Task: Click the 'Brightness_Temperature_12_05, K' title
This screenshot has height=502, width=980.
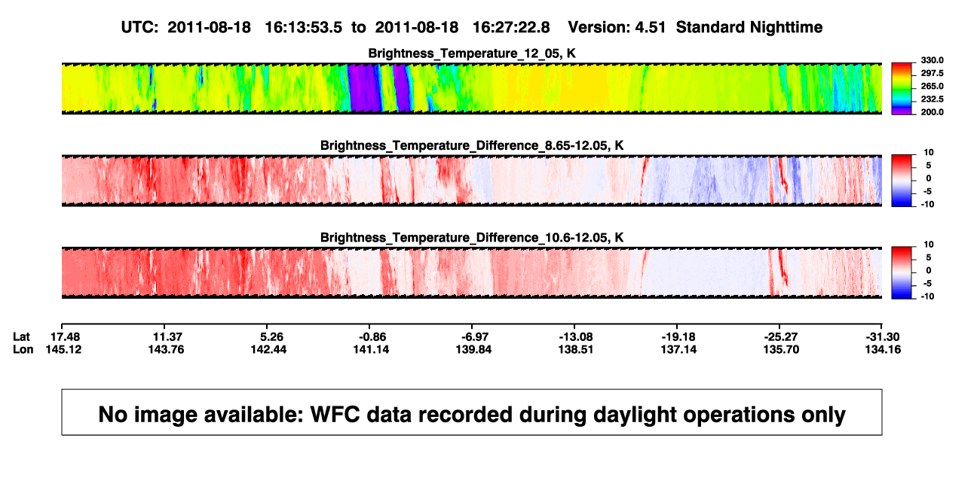Action: click(x=472, y=53)
